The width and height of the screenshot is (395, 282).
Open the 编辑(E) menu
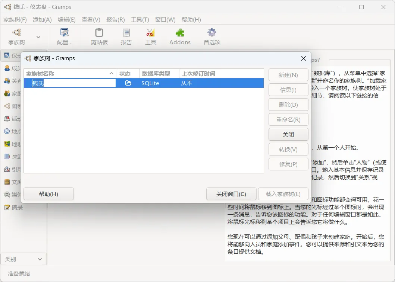[x=66, y=20]
